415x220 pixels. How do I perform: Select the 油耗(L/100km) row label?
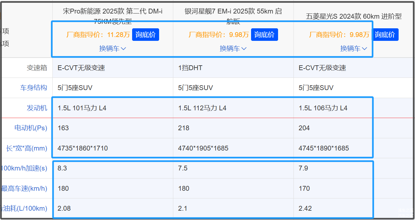(24, 208)
